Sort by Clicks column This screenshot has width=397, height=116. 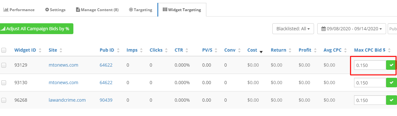point(158,50)
